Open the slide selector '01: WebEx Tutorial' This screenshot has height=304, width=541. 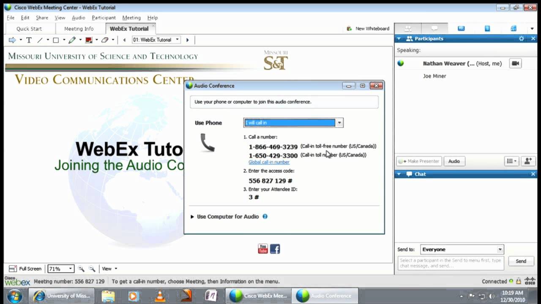point(156,40)
